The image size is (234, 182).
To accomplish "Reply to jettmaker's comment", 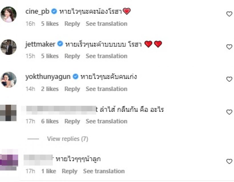I will pos(72,56).
